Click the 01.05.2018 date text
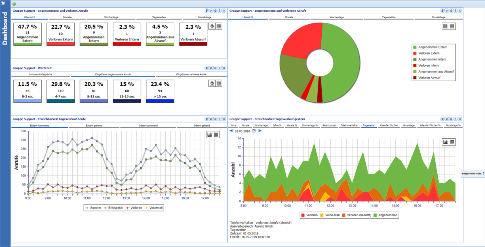The height and width of the screenshot is (247, 485). point(242,131)
